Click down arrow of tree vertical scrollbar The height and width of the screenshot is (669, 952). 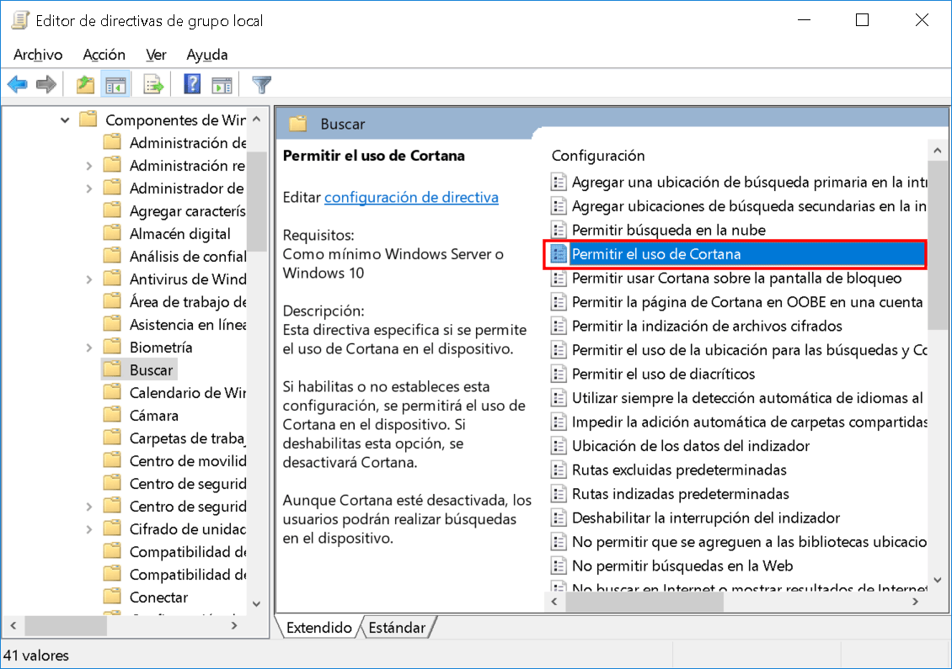[x=257, y=603]
